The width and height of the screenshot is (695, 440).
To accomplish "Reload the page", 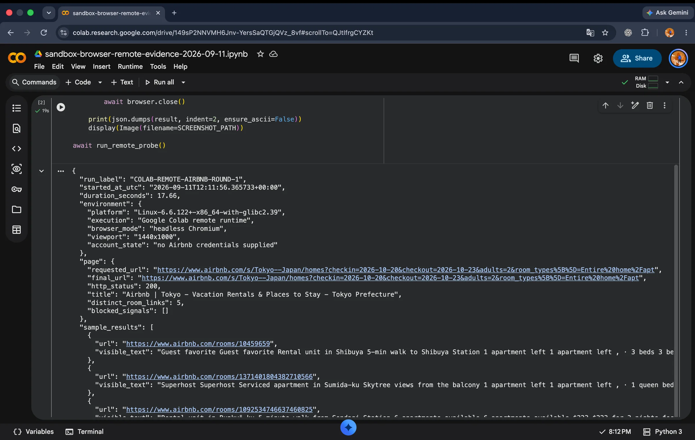I will (44, 33).
